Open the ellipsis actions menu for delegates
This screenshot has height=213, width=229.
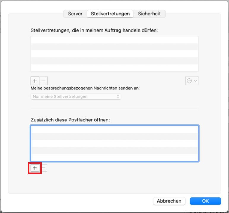(189, 81)
